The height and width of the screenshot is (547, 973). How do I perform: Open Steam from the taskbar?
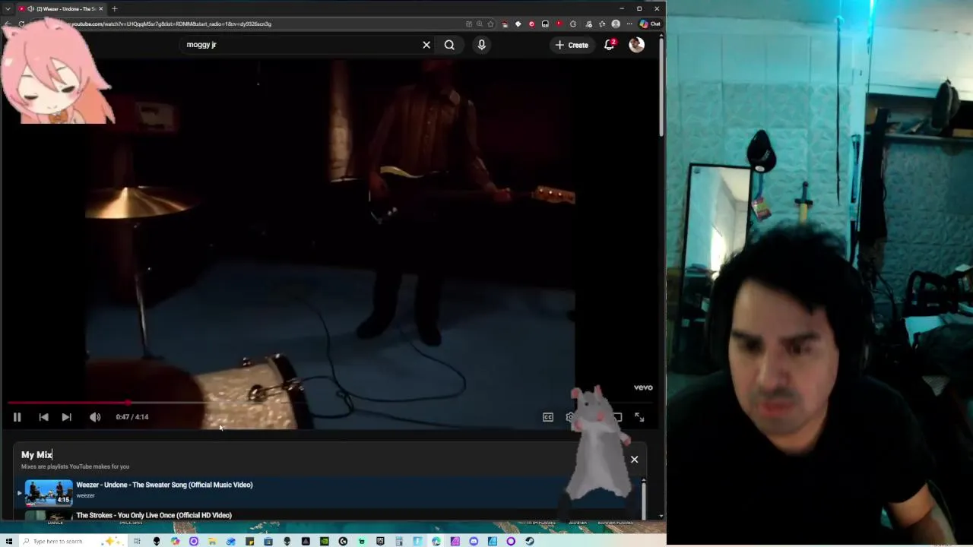[x=529, y=541]
